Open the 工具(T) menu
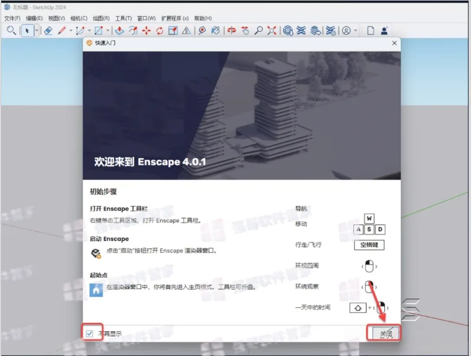This screenshot has height=356, width=471. [x=123, y=18]
